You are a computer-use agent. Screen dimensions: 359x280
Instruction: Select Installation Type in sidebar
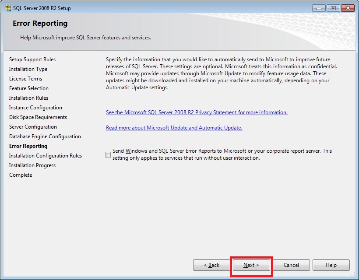[28, 69]
